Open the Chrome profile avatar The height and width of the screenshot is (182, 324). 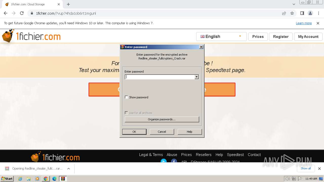click(x=310, y=13)
